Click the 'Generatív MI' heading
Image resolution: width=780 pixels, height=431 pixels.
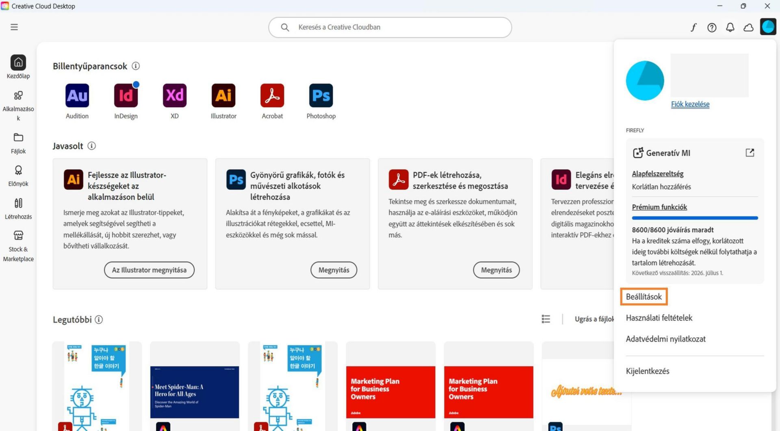[668, 153]
